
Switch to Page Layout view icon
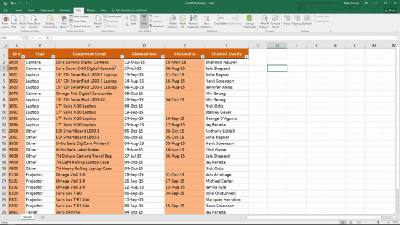(x=351, y=222)
